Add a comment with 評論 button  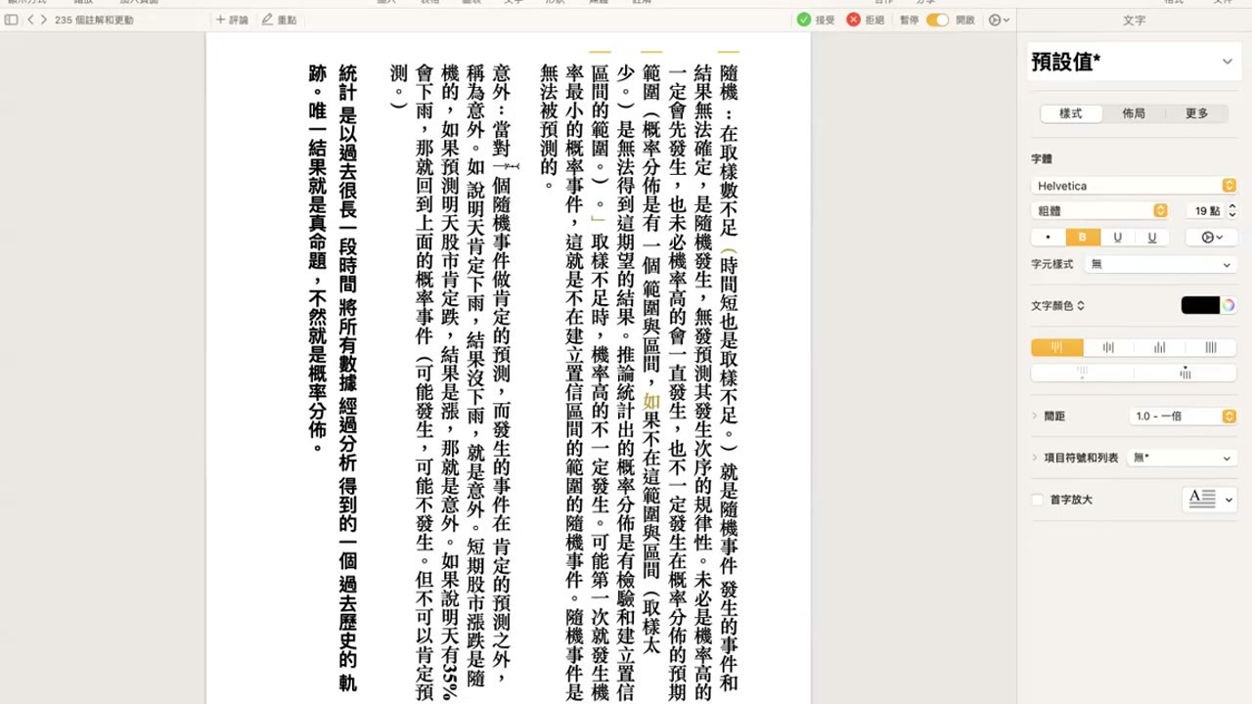tap(232, 20)
